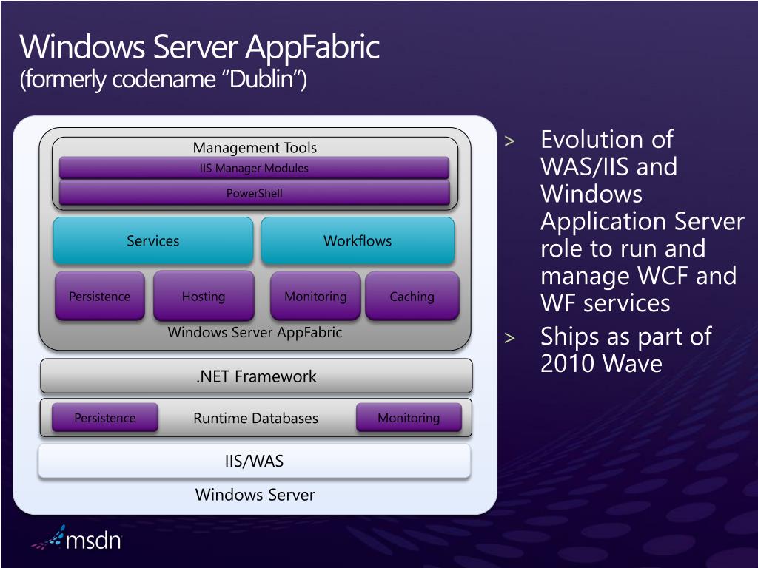Click Monitoring box beside Caching
Viewport: 758px width, 568px height.
315,296
